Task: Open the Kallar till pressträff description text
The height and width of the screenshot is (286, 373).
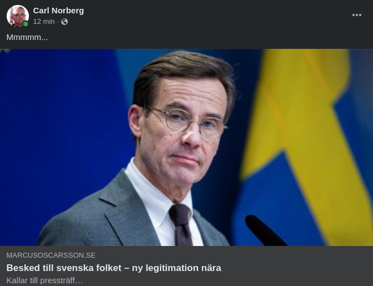Action: click(x=44, y=280)
